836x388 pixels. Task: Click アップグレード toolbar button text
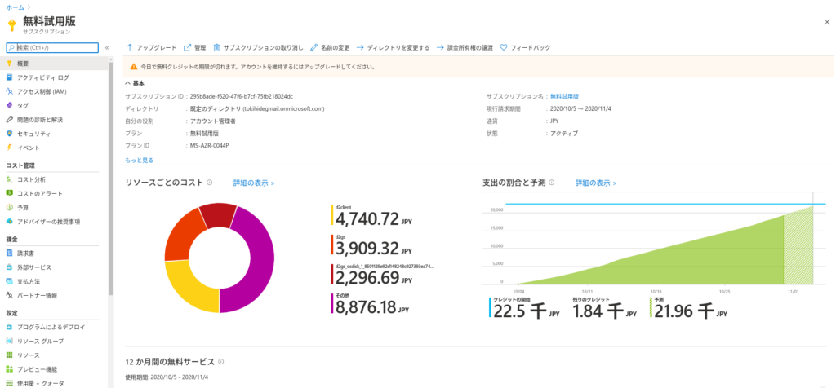(157, 47)
